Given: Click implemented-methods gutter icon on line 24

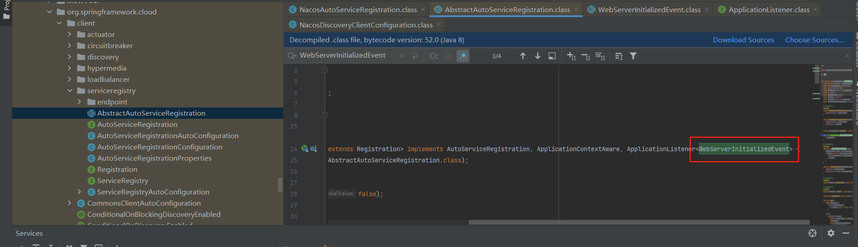Looking at the screenshot, I should click(x=305, y=148).
